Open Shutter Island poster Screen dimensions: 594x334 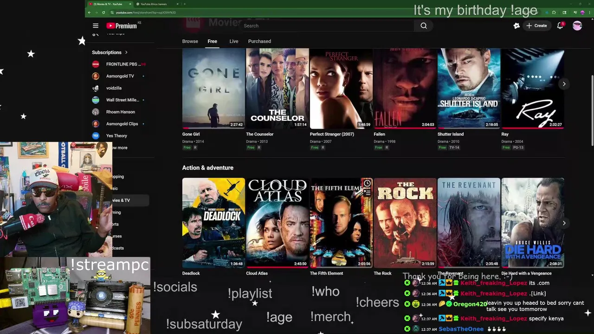tap(469, 88)
